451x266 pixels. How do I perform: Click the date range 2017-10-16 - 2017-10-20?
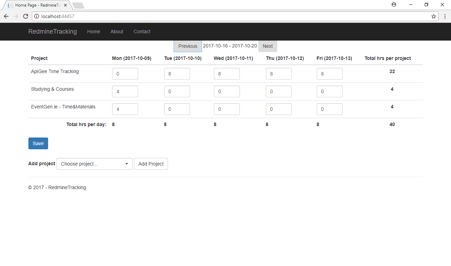(230, 46)
